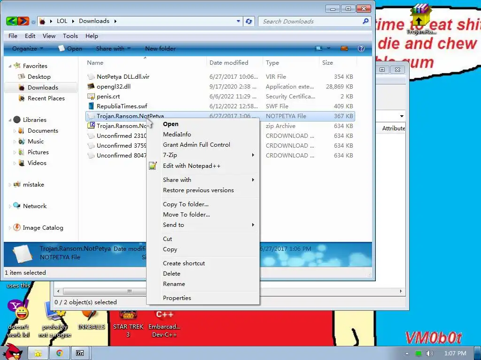
Task: Open Chrome from the taskbar
Action: point(60,353)
